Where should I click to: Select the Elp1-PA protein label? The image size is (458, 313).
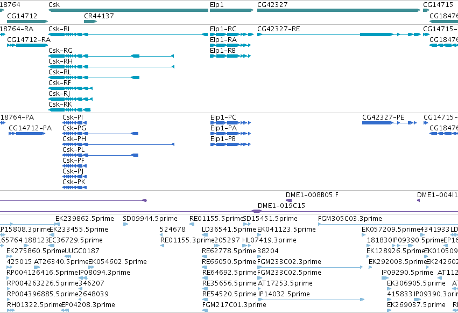point(223,128)
